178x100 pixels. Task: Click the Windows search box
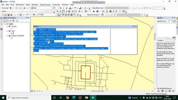[x=29, y=97]
